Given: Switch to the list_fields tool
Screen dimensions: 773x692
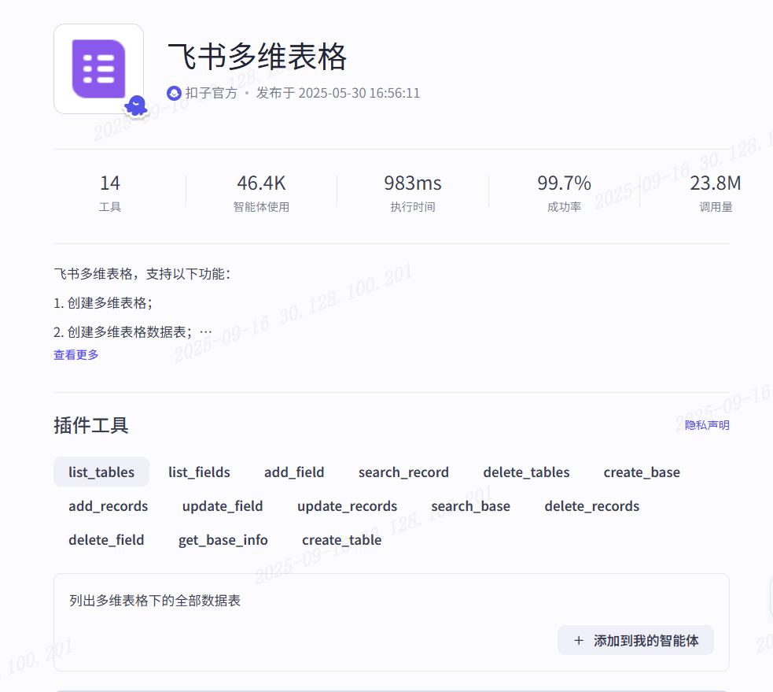Looking at the screenshot, I should pos(199,472).
